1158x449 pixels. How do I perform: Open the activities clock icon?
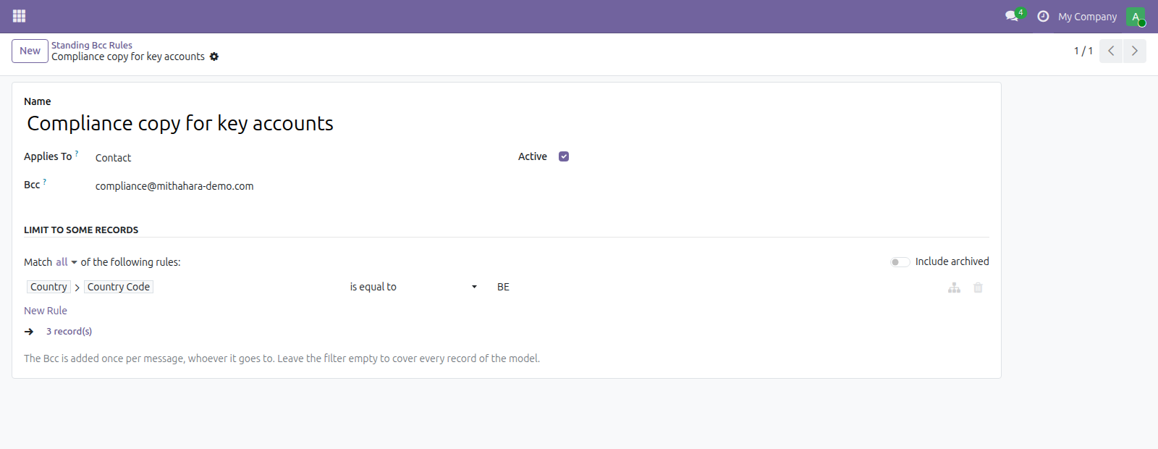[1043, 16]
